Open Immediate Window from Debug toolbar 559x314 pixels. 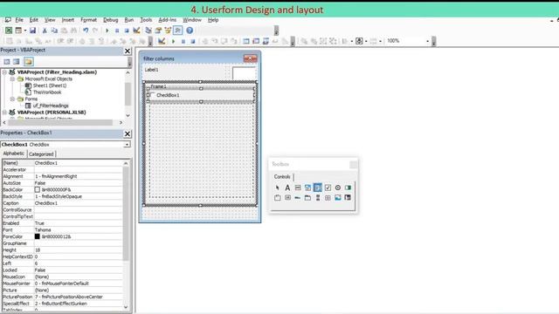pyautogui.click(x=256, y=41)
